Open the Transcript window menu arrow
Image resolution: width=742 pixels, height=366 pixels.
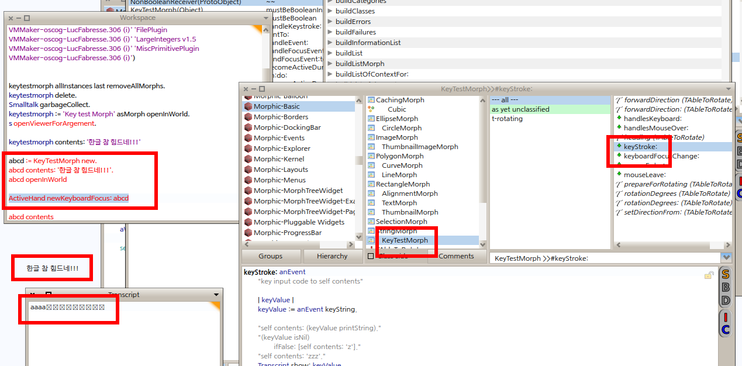point(216,295)
